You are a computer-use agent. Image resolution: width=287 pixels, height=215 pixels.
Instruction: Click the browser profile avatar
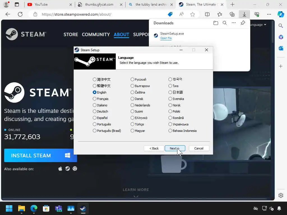click(x=6, y=4)
